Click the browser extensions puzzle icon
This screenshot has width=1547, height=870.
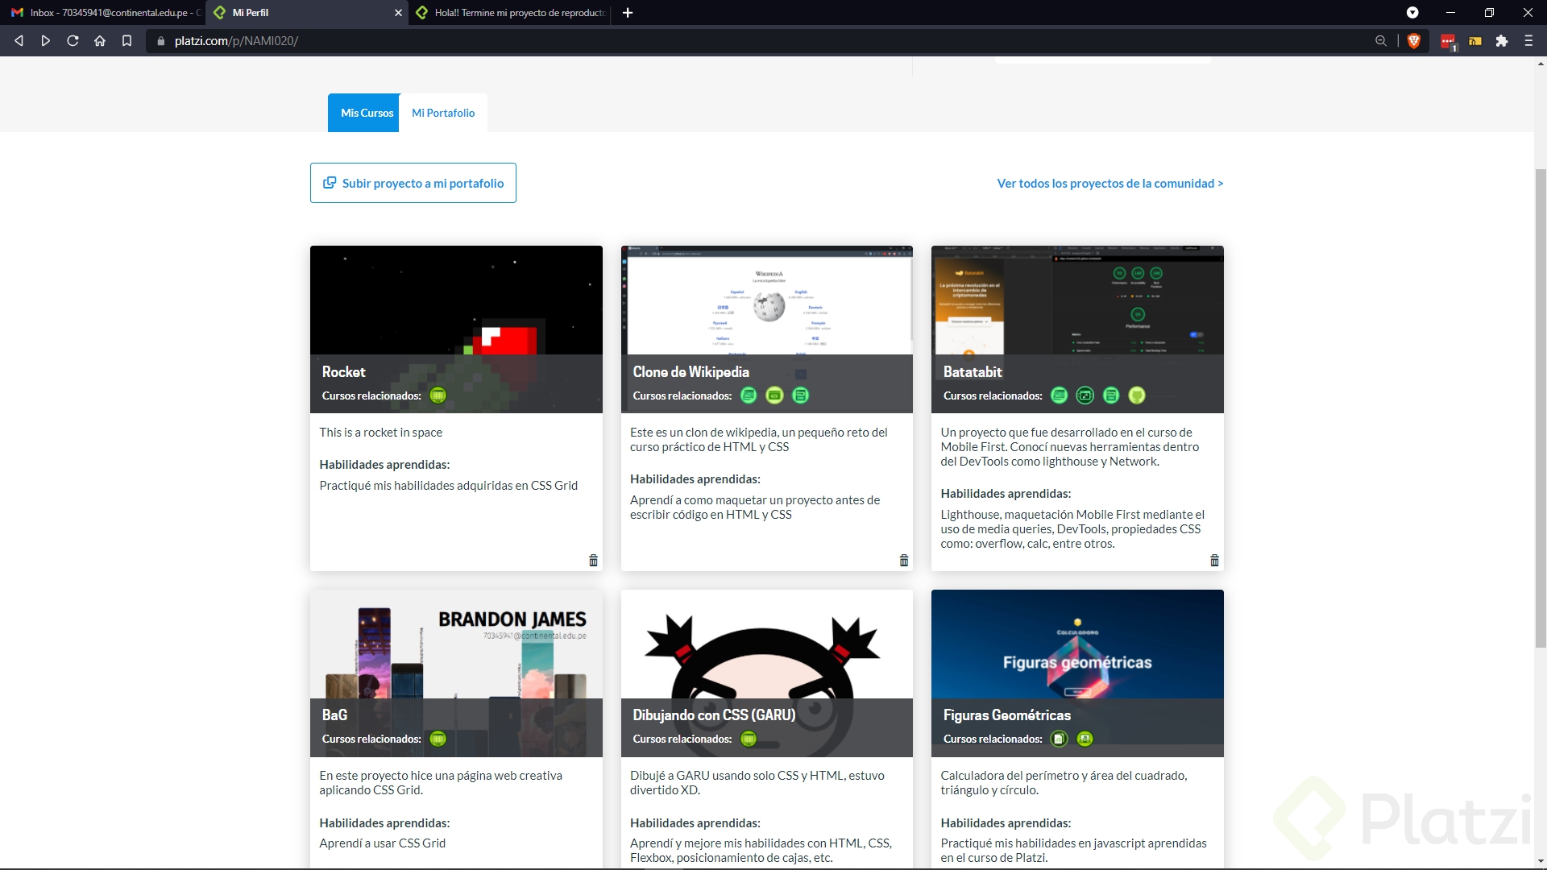1501,41
